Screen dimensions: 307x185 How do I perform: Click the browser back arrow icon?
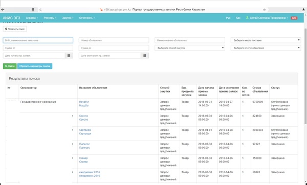click(3, 10)
